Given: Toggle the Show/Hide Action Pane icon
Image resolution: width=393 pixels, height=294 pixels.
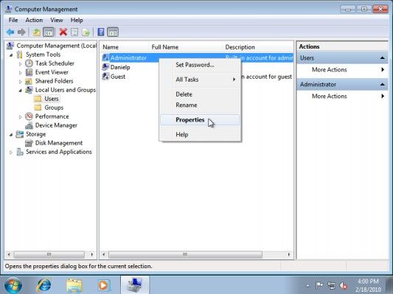Looking at the screenshot, I should coord(113,32).
